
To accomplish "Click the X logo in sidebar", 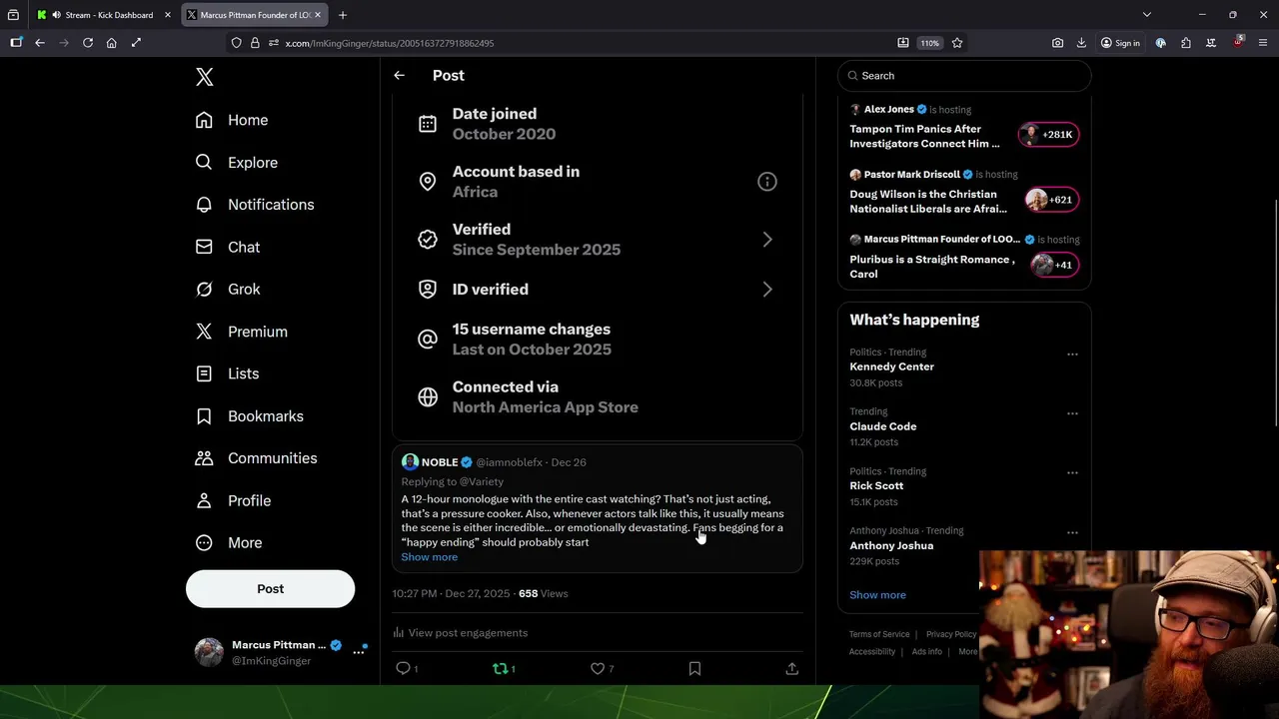I will (205, 77).
